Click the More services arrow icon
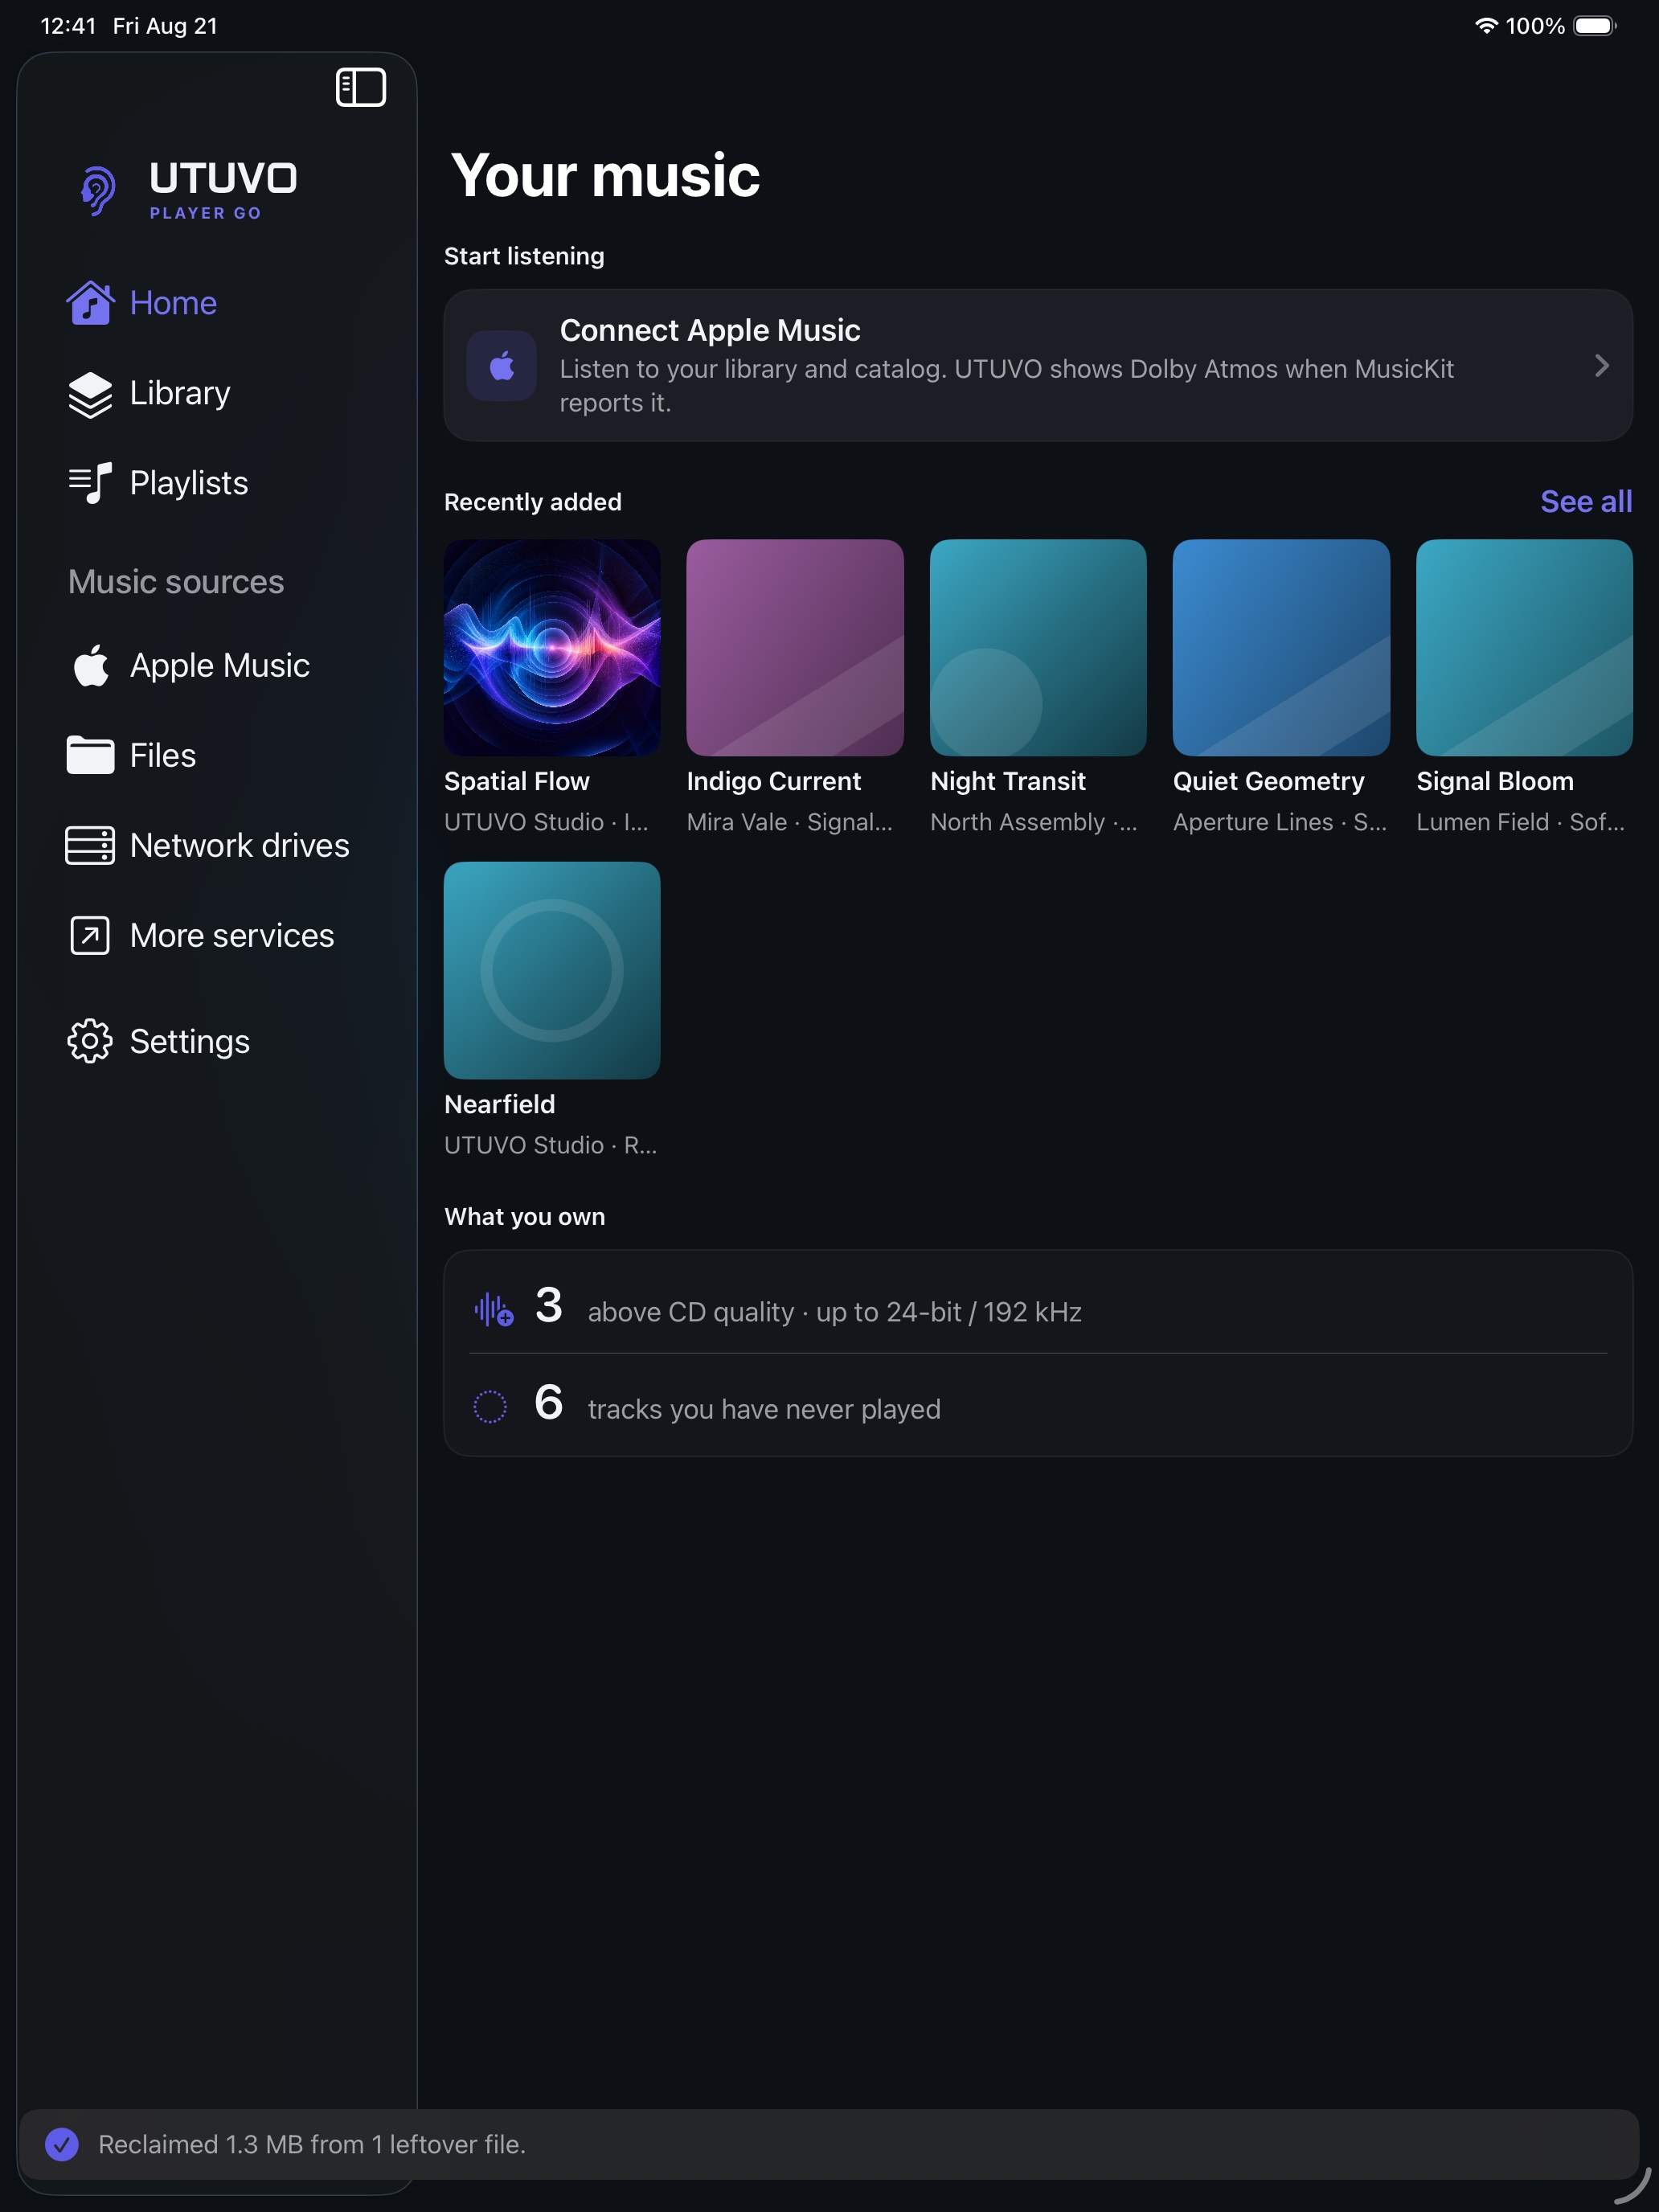 click(90, 935)
